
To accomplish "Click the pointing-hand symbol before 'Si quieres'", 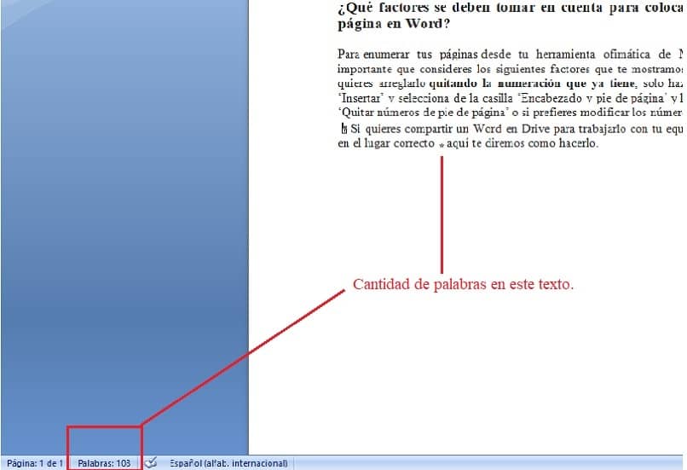I will (x=344, y=129).
